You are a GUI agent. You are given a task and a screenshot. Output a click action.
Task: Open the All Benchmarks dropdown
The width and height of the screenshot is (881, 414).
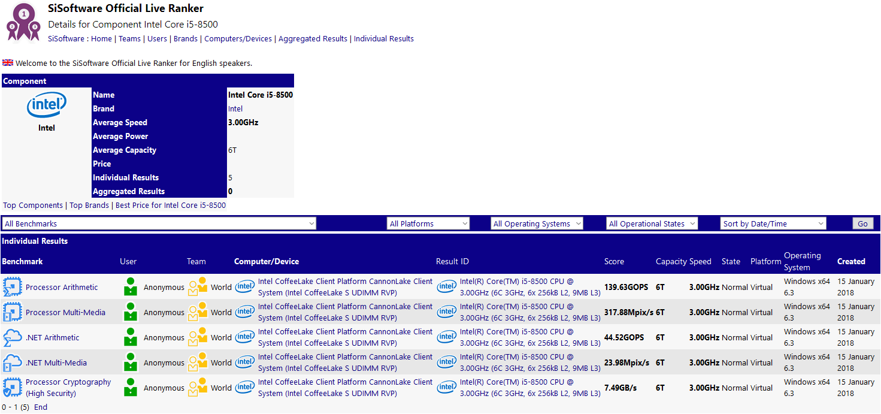pos(159,223)
